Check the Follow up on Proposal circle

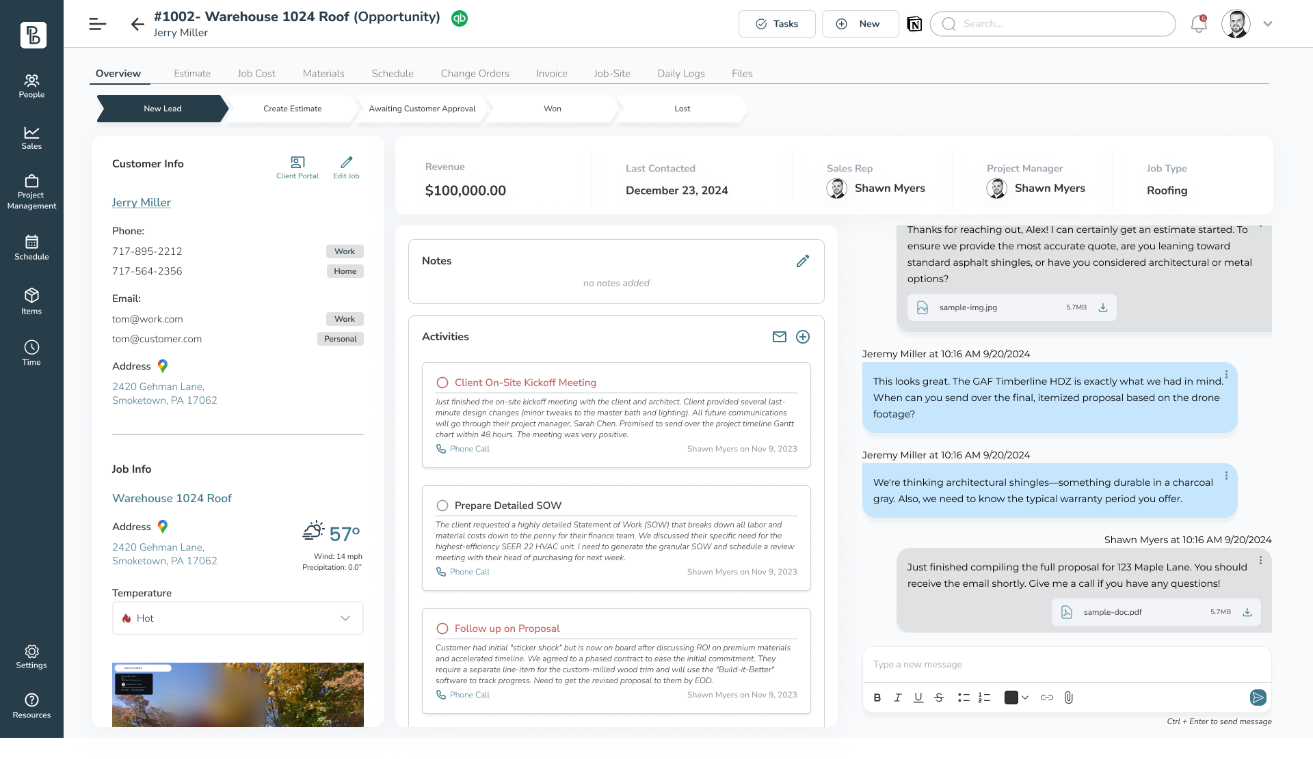(442, 629)
